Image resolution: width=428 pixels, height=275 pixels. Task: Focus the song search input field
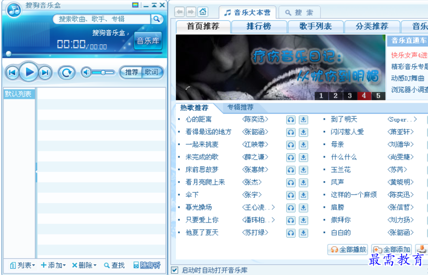(x=101, y=19)
